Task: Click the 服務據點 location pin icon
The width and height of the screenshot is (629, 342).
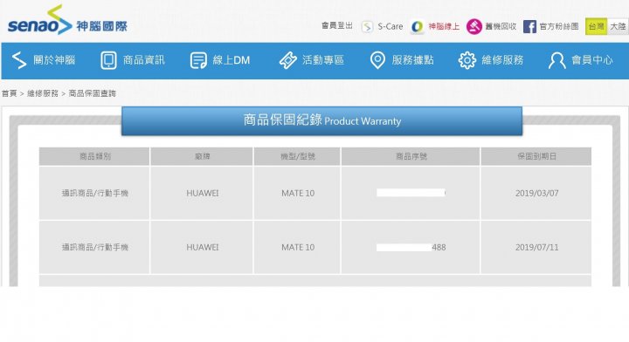Action: (x=377, y=60)
